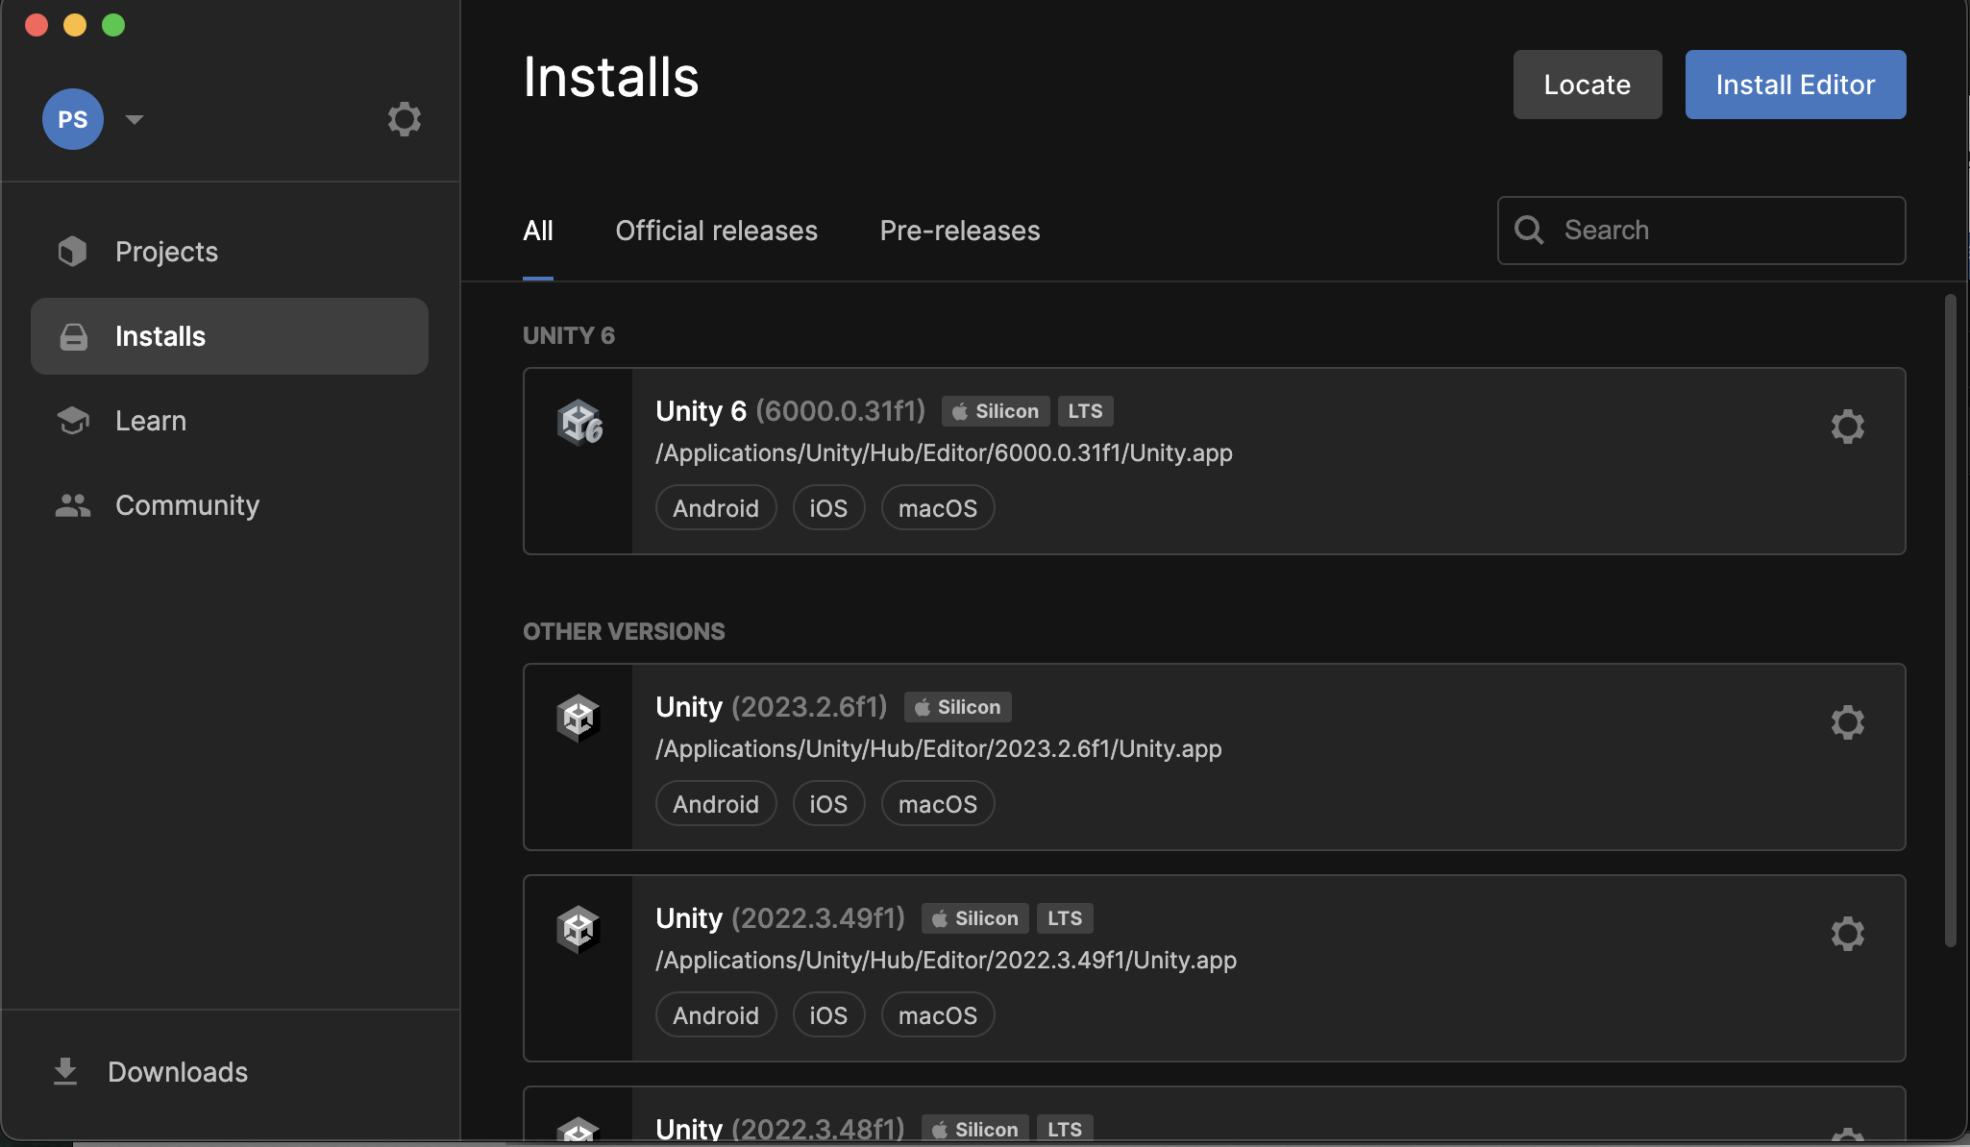
Task: Click gear icon for Unity 6000.0.31f1 install
Action: point(1847,427)
